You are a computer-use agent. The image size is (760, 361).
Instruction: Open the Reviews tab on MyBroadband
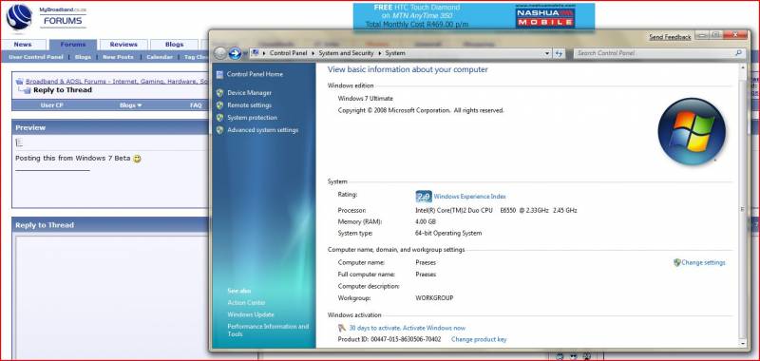coord(123,44)
